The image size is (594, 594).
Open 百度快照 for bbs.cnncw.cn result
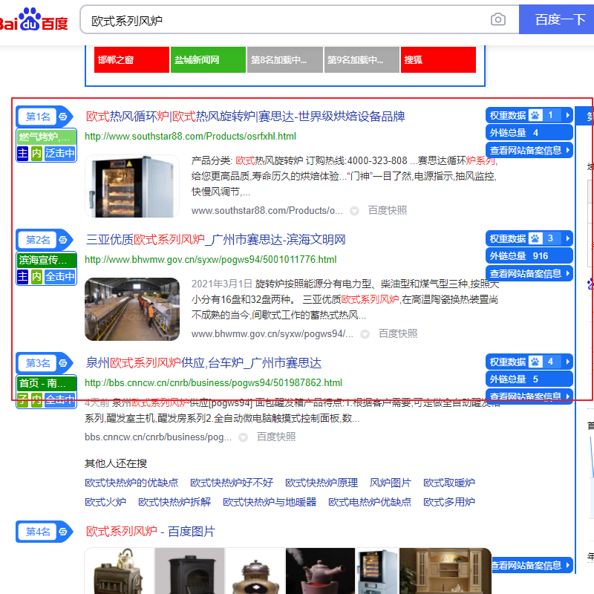tap(276, 437)
